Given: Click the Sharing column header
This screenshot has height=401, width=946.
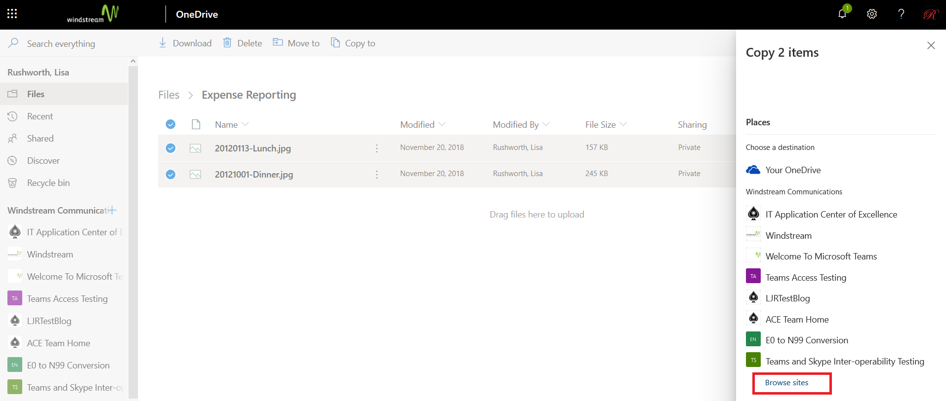Looking at the screenshot, I should [x=692, y=125].
